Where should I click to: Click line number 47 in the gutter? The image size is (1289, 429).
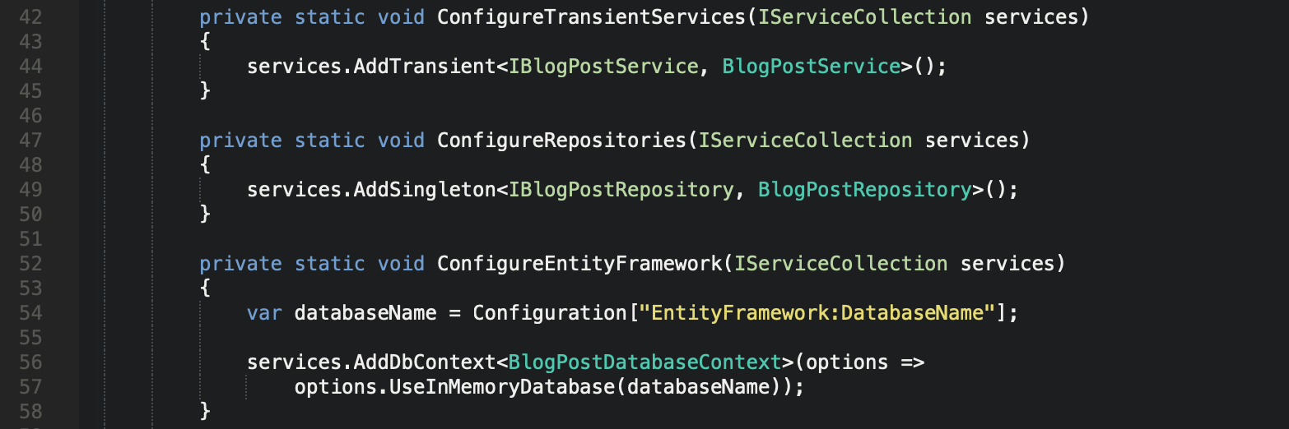[x=30, y=140]
